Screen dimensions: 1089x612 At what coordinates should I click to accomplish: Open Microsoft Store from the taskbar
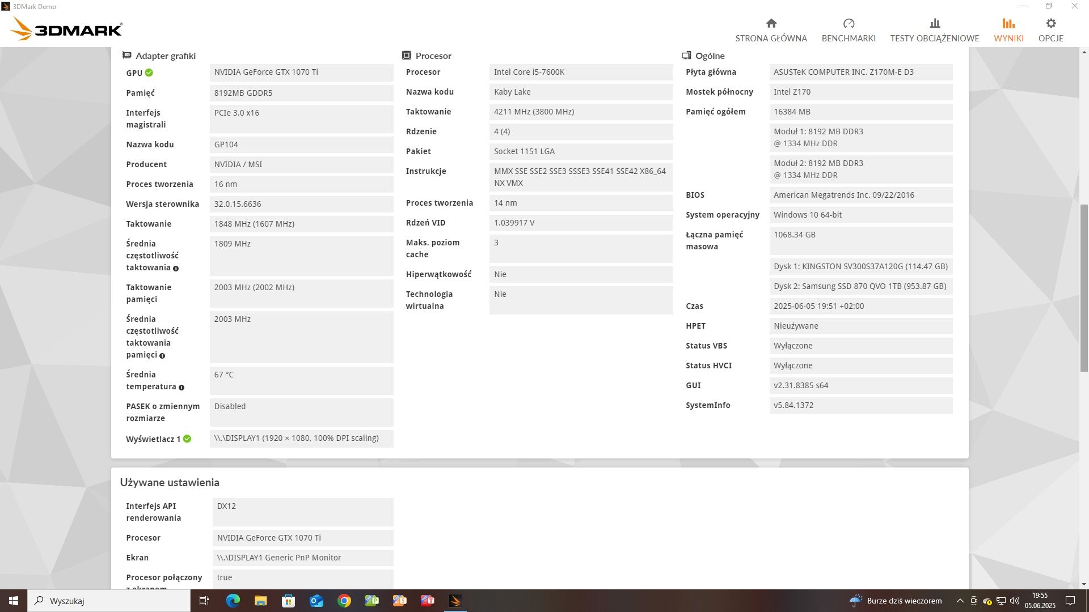288,601
